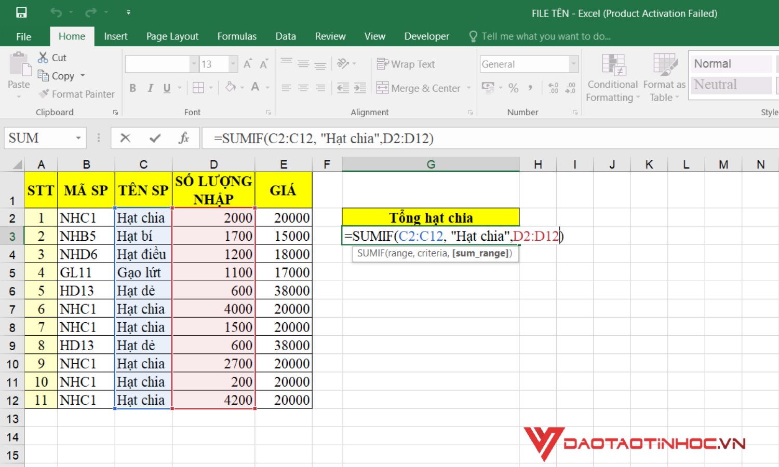Image resolution: width=779 pixels, height=467 pixels.
Task: Toggle Align Left
Action: point(286,88)
